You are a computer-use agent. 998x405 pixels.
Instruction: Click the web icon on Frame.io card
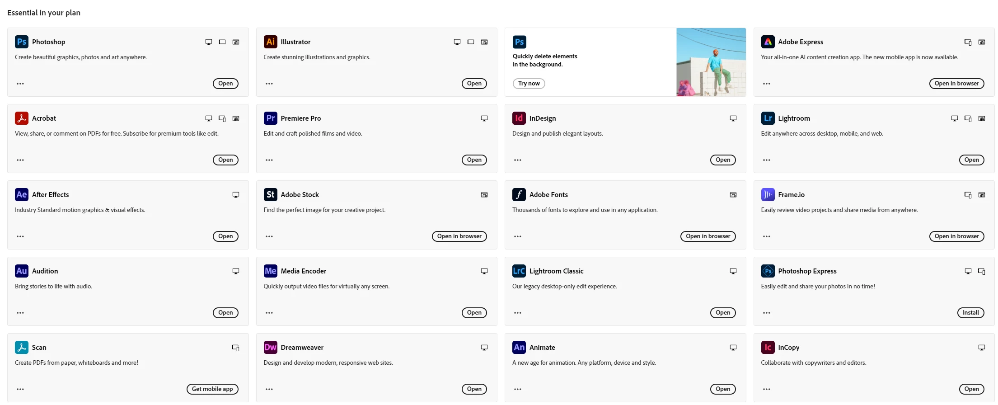coord(982,195)
